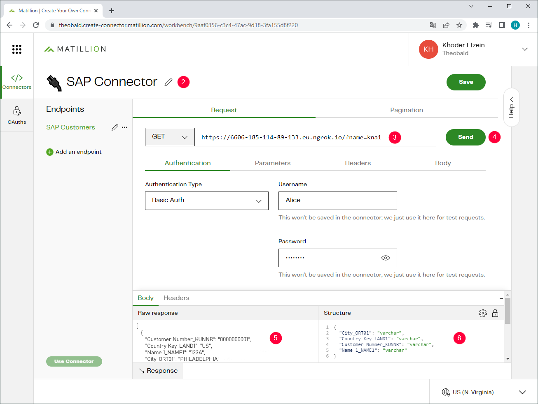View site information lock icon
538x404 pixels.
tap(52, 25)
